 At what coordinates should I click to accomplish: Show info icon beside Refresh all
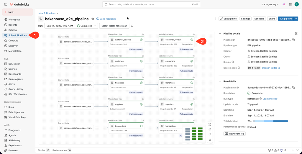[261, 99]
